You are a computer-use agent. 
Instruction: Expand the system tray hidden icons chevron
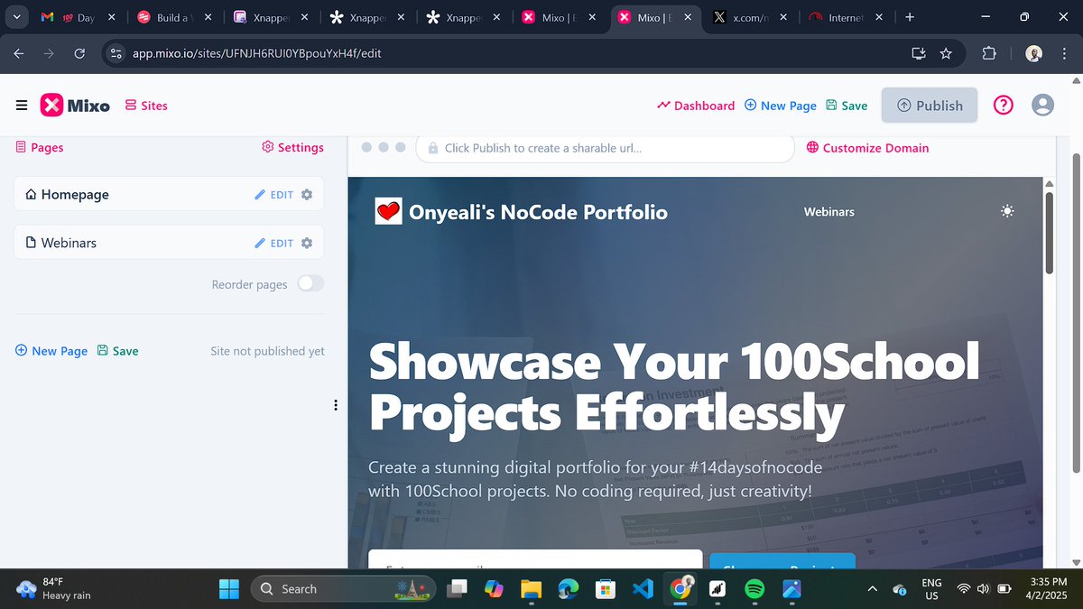(872, 588)
